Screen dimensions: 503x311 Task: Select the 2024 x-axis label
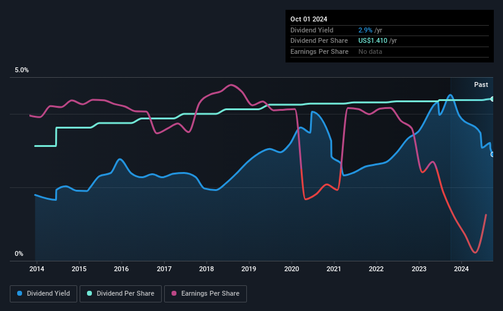pos(461,269)
